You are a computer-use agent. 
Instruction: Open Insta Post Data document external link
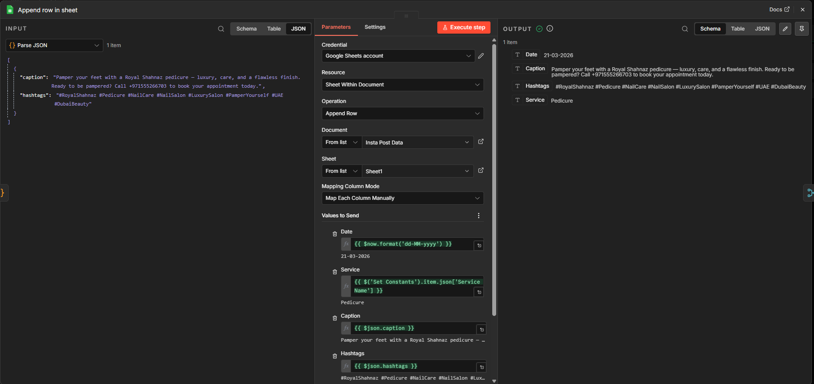click(481, 142)
